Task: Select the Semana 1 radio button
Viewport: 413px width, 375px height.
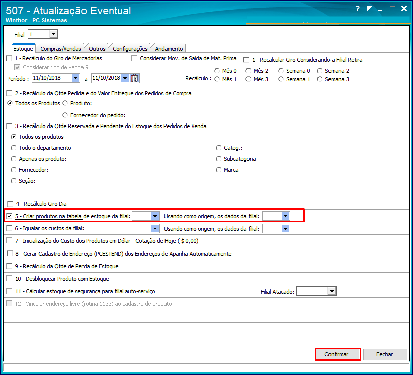Action: [x=281, y=79]
